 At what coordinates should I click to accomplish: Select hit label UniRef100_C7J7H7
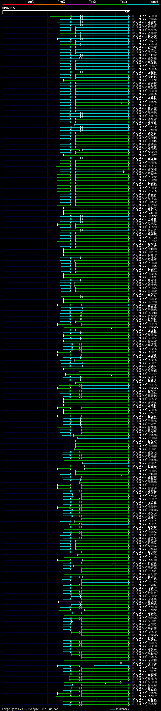click(x=144, y=676)
